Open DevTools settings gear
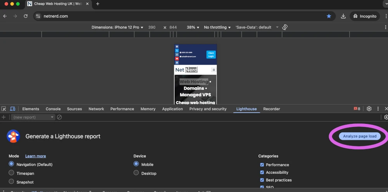 (x=369, y=109)
